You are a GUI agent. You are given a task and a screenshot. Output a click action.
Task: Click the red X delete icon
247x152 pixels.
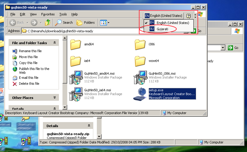point(15,84)
